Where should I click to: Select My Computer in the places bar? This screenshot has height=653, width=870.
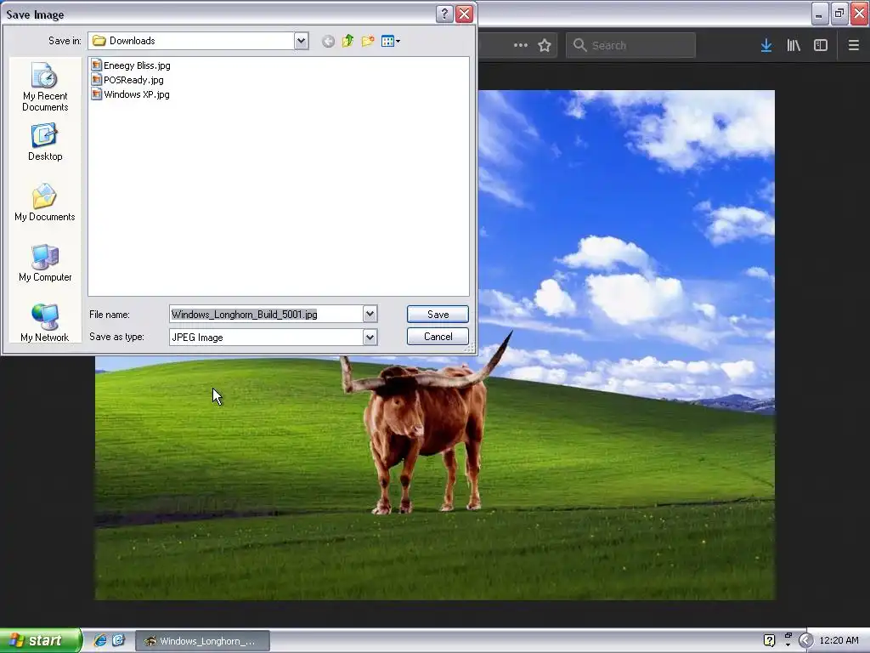coord(45,264)
